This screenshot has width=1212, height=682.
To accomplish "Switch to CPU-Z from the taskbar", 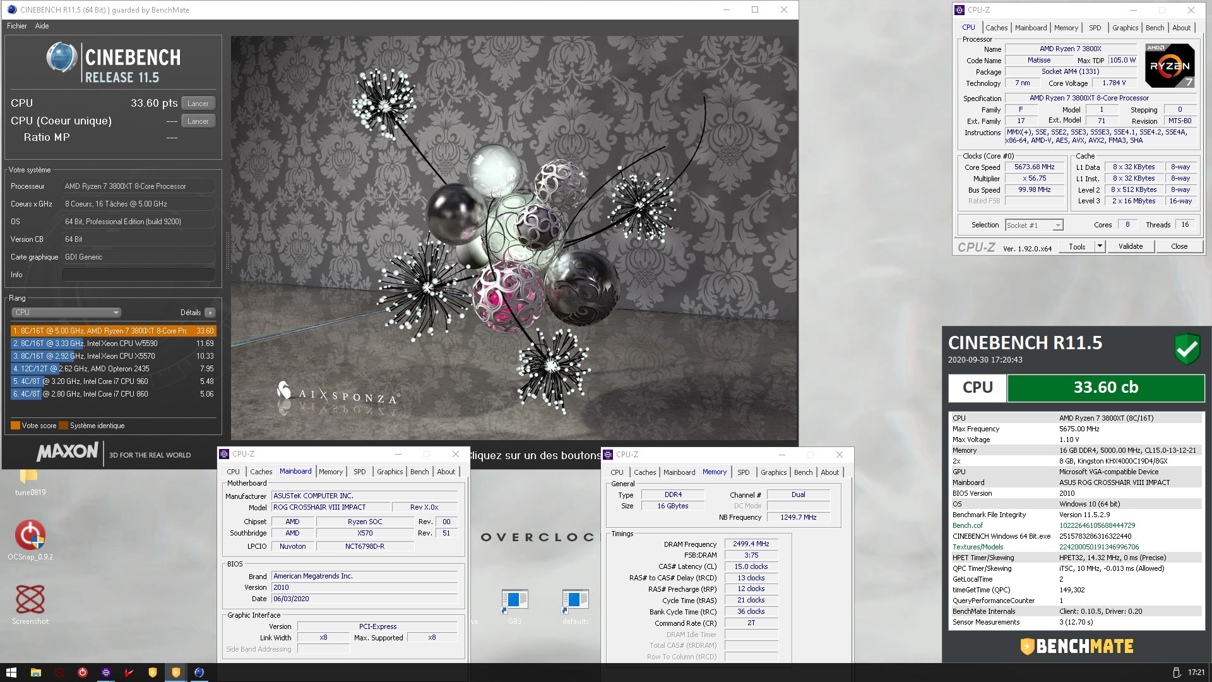I will [105, 673].
